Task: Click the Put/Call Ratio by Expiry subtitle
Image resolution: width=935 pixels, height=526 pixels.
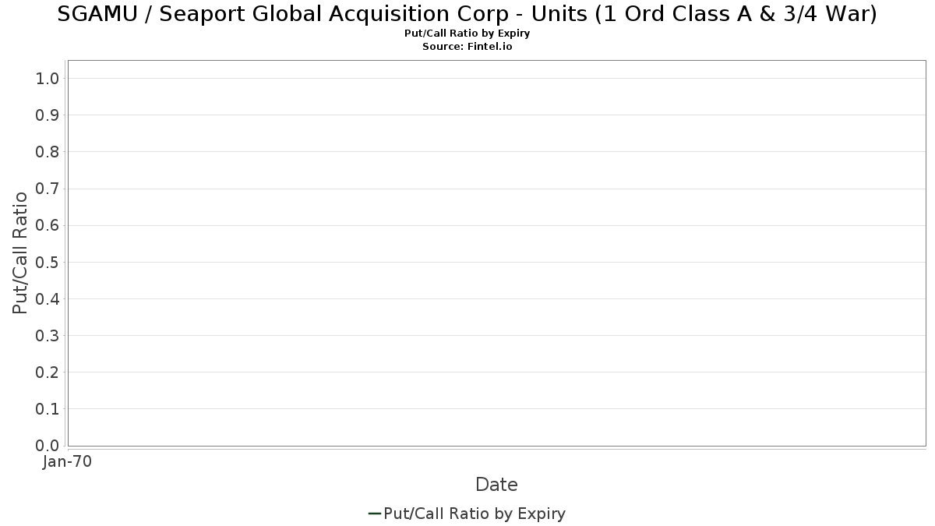Action: coord(467,34)
